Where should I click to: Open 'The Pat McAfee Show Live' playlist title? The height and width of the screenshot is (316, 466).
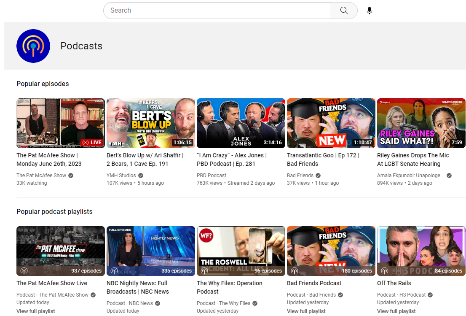tap(52, 283)
